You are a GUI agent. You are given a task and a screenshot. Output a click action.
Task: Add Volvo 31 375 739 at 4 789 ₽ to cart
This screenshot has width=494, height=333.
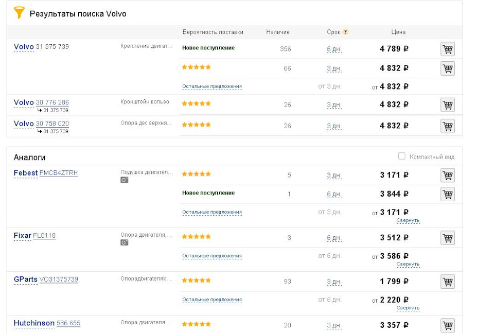coord(447,49)
